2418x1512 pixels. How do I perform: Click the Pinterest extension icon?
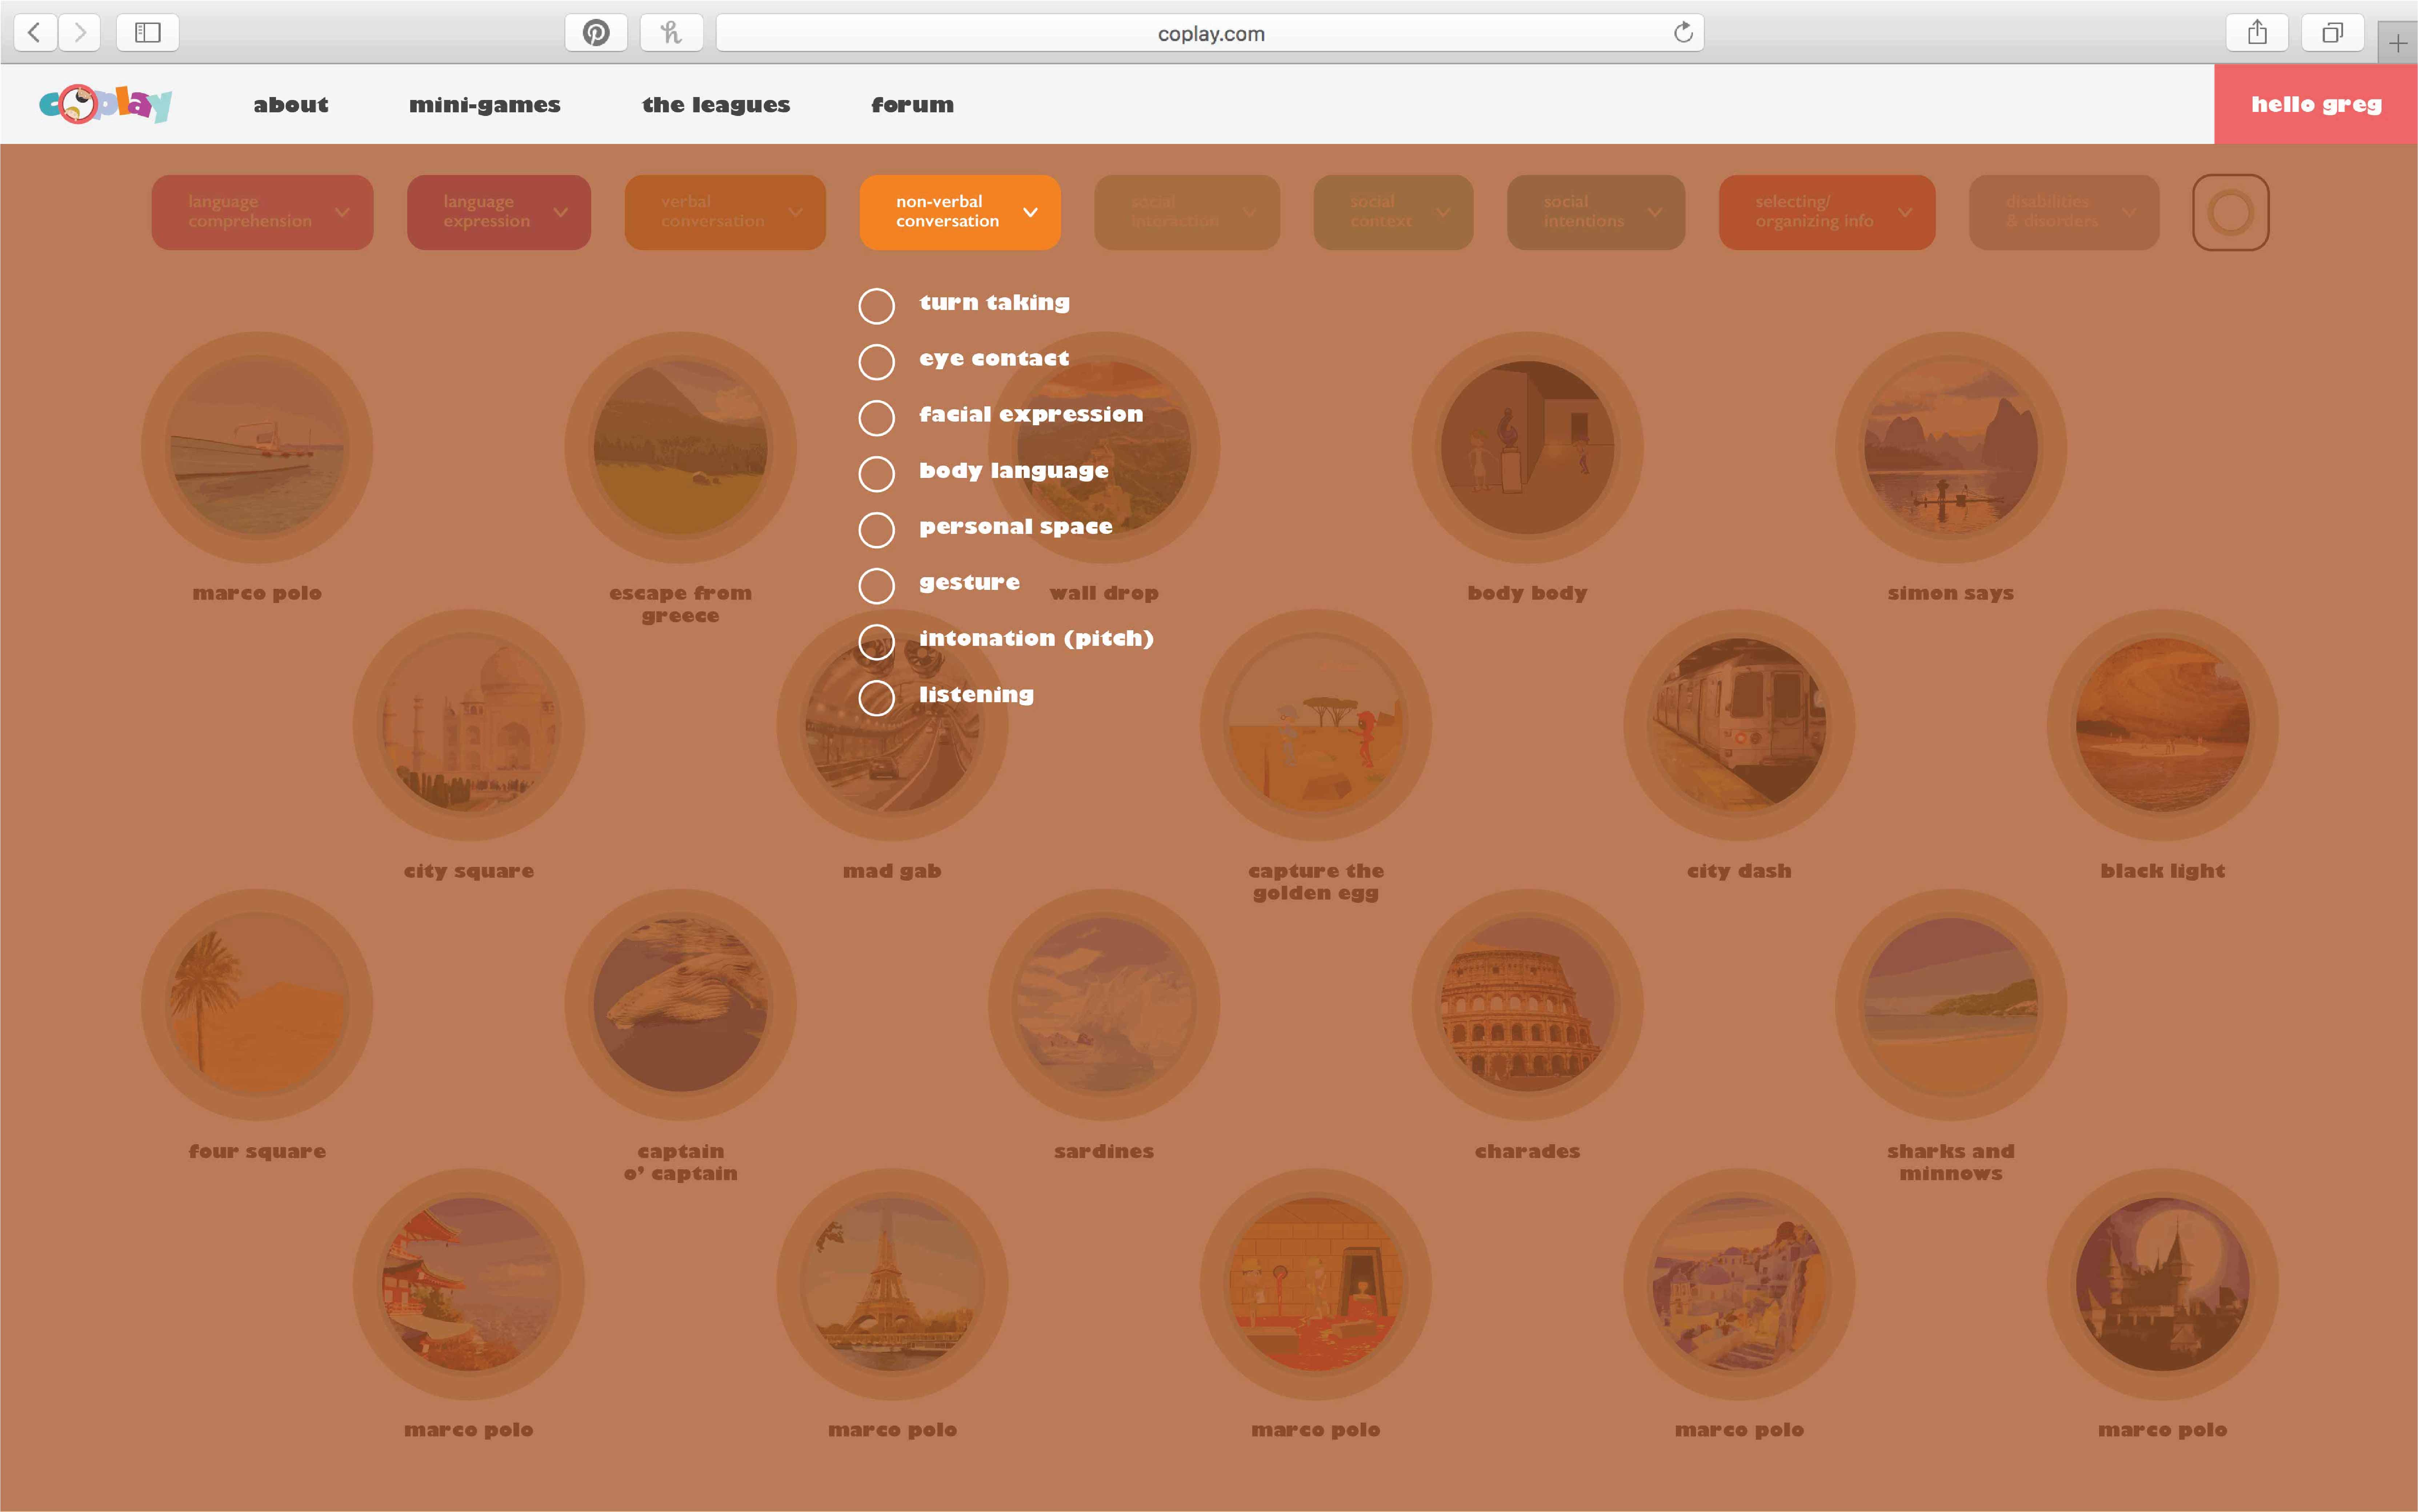[x=596, y=33]
